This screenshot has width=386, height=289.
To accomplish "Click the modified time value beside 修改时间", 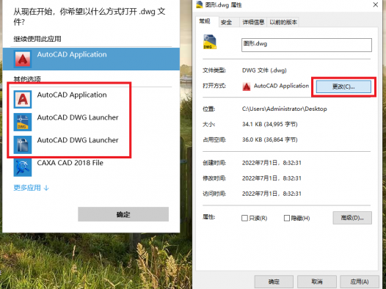I will point(272,178).
